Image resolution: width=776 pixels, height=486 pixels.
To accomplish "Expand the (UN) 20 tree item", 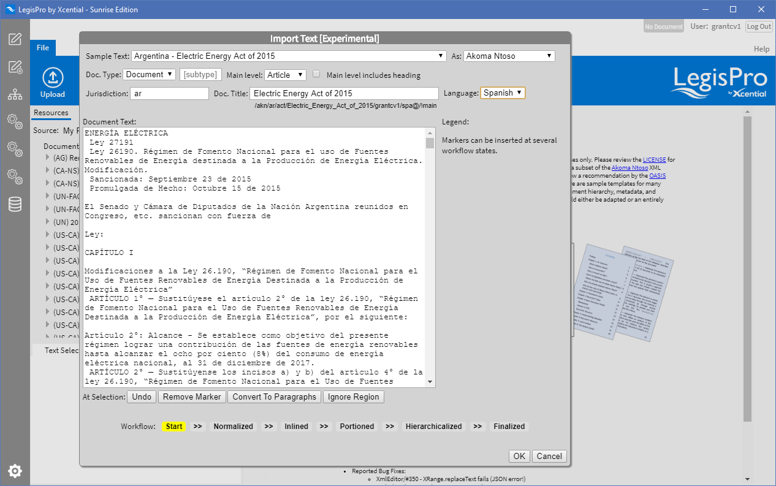I will (x=48, y=222).
